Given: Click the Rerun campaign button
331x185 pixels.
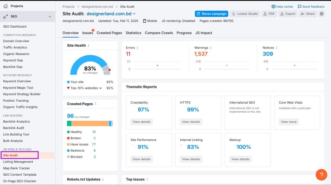Looking at the screenshot, I should pos(211,14).
